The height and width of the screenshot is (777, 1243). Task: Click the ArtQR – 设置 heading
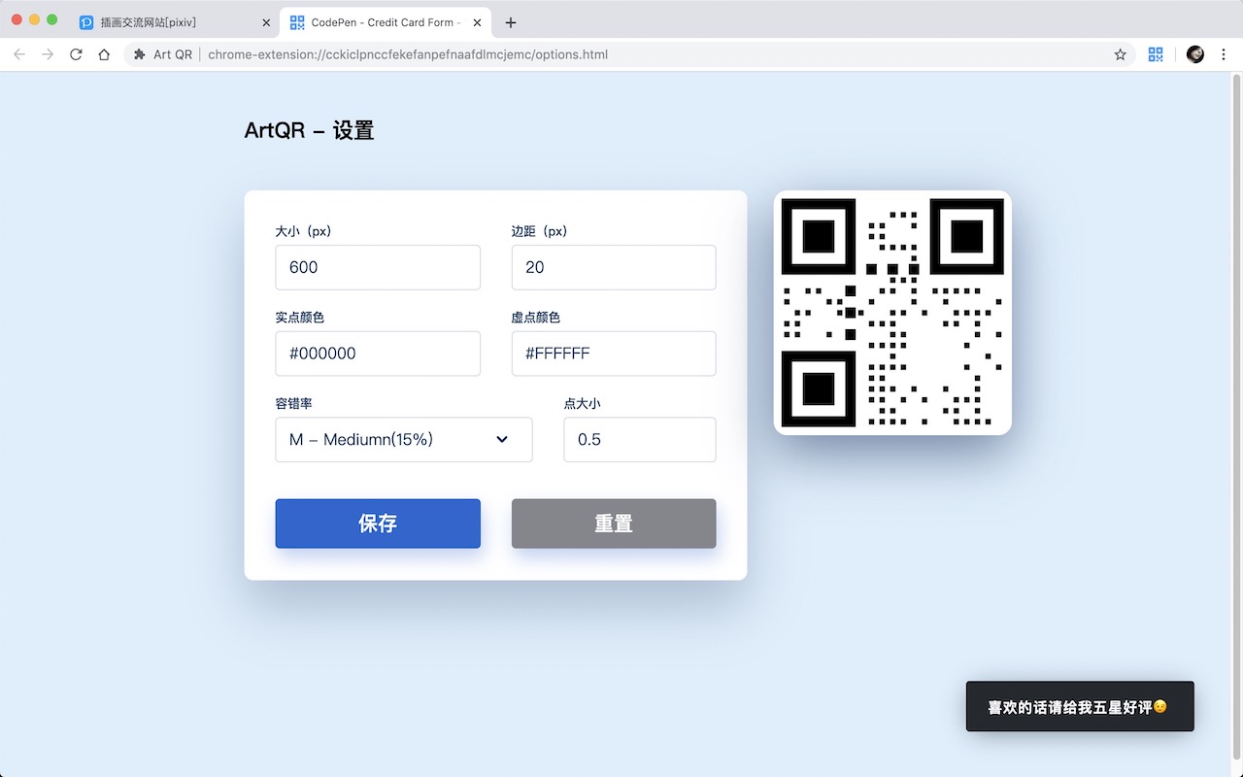[x=309, y=130]
